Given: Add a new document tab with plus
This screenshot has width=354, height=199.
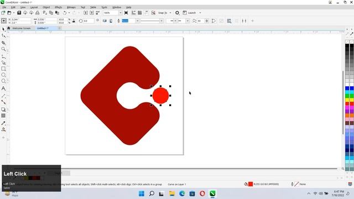Looking at the screenshot, I should coord(59,28).
